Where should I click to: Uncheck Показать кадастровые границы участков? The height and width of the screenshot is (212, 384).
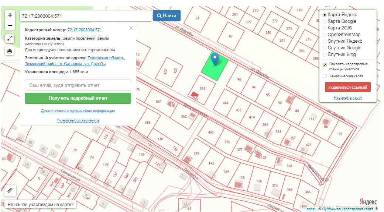pos(325,65)
